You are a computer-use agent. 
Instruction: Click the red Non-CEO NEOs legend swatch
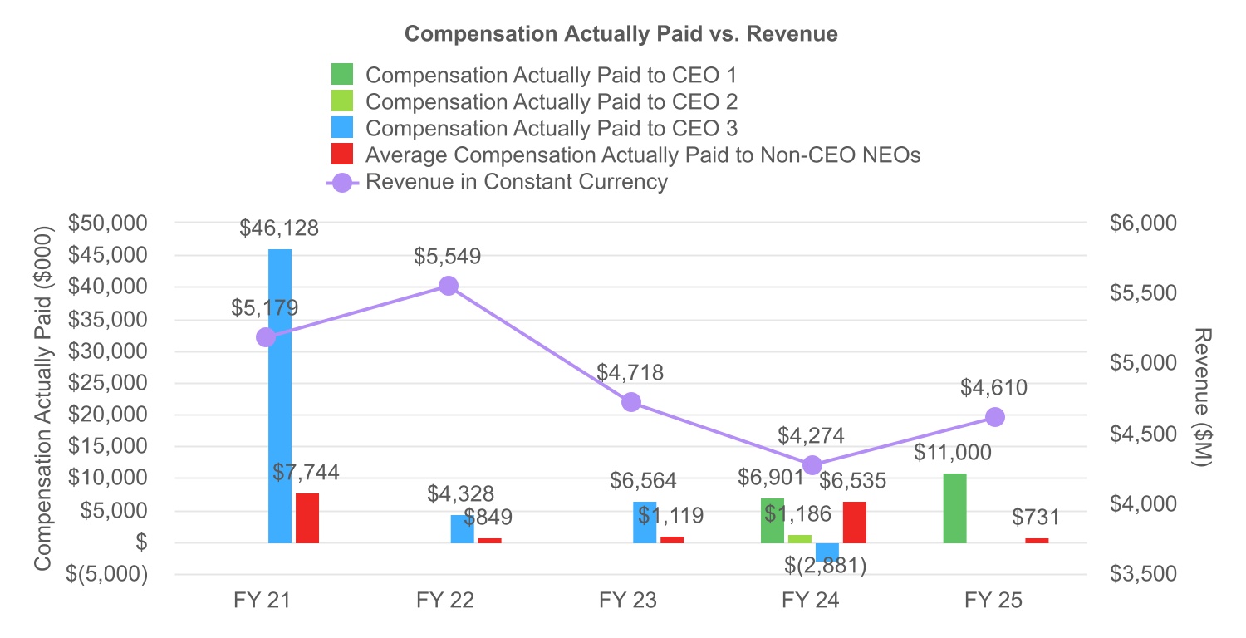[x=342, y=155]
